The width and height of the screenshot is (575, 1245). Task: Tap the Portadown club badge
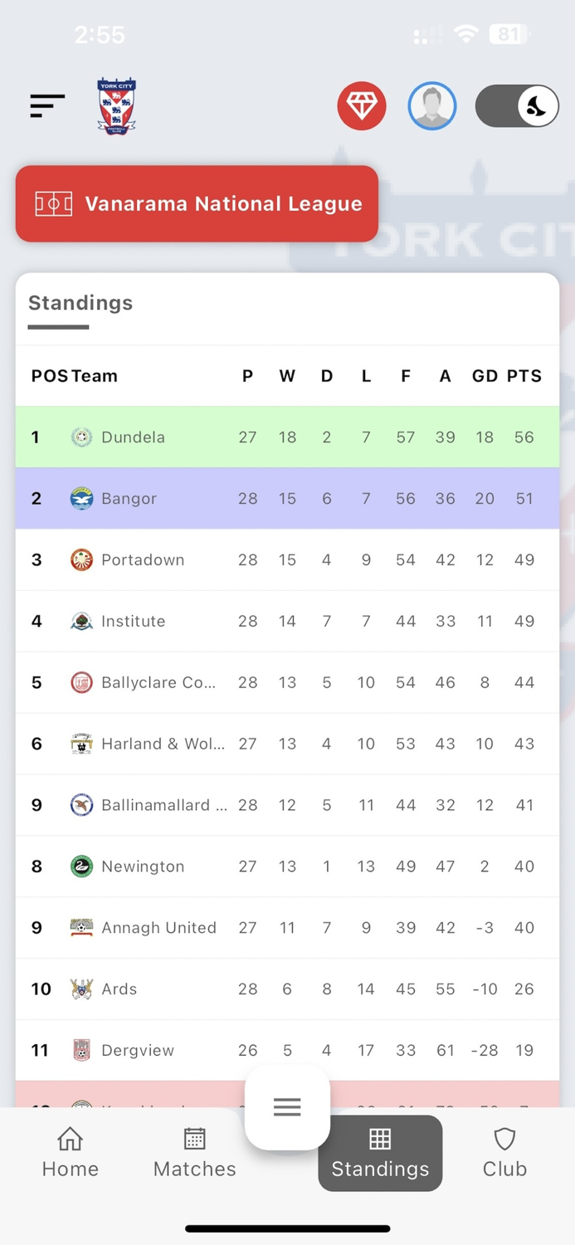[x=80, y=559]
